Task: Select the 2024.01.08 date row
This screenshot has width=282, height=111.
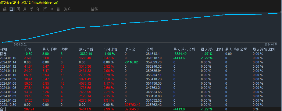Action: point(8,83)
